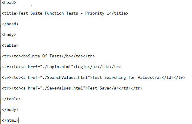This screenshot has width=192, height=124.
Task: Click the closing html tag
Action: point(10,120)
